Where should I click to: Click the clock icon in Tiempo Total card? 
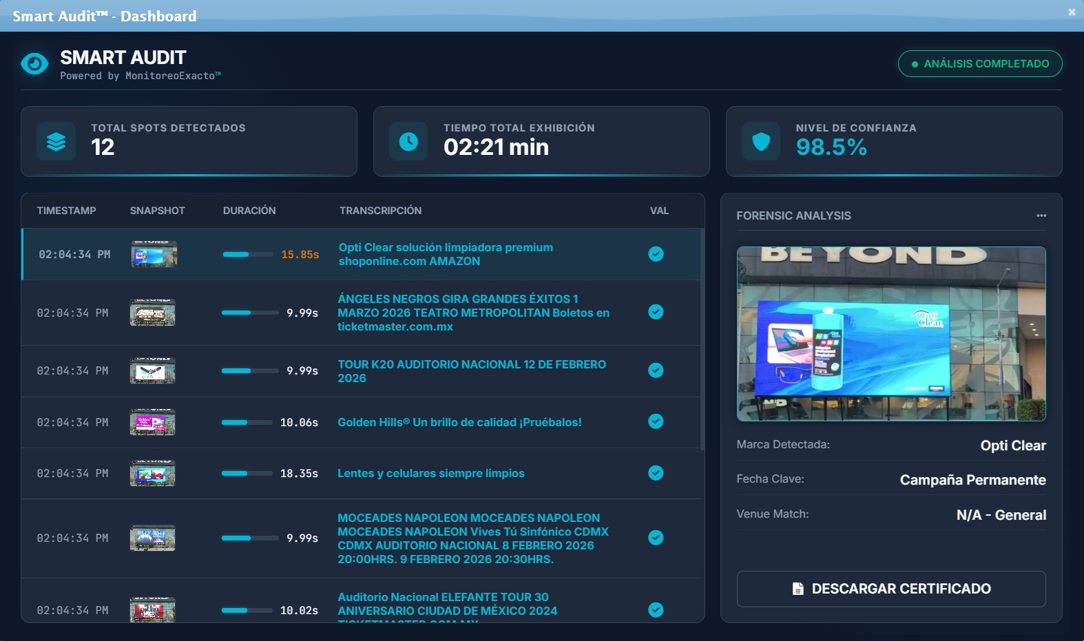pos(408,141)
